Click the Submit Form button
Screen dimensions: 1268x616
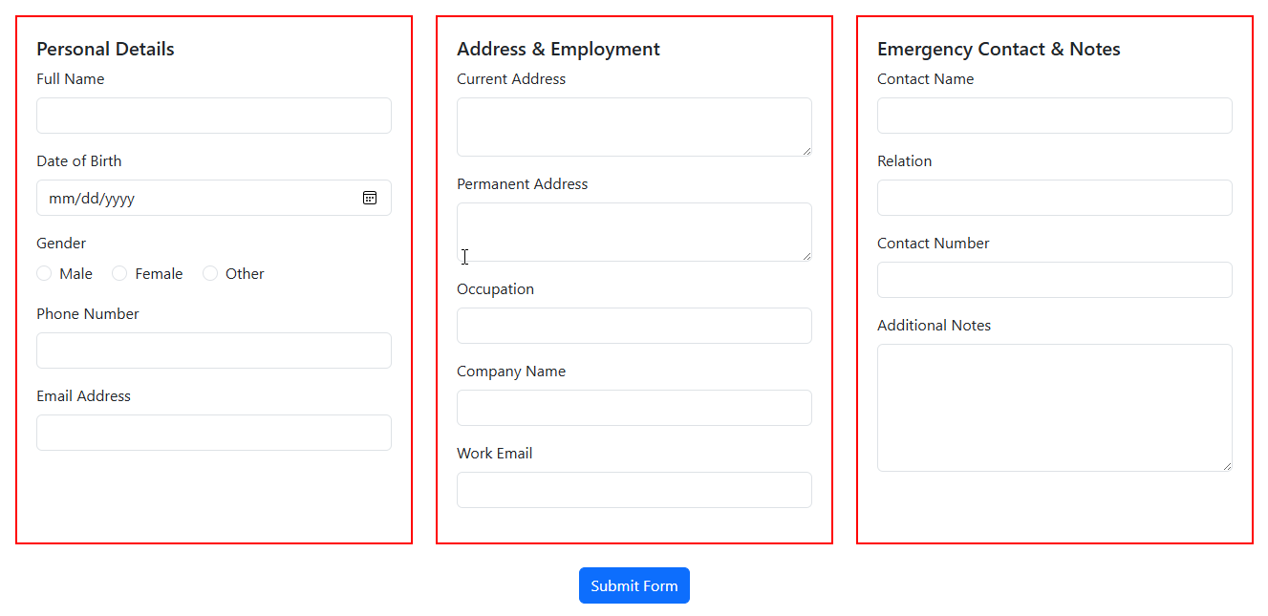coord(634,585)
